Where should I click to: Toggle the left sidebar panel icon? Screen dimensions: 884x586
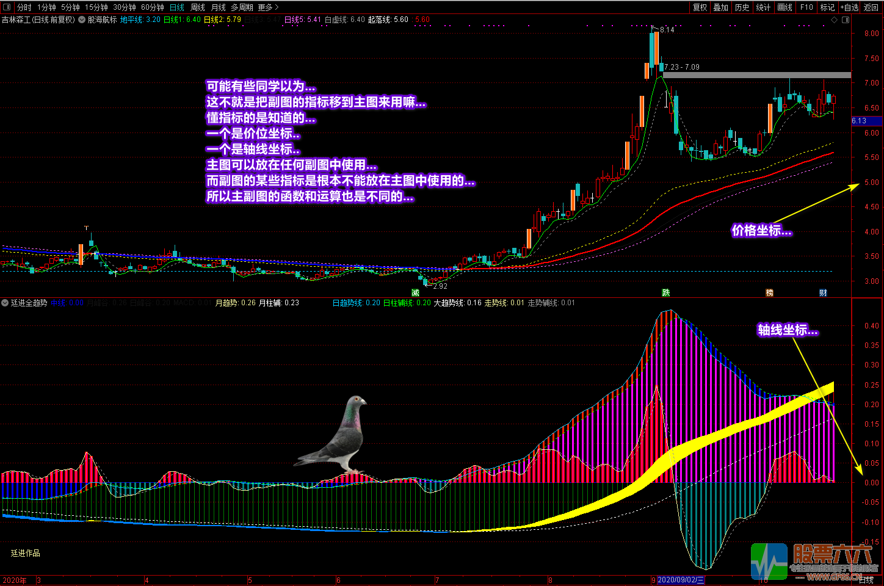tap(7, 7)
